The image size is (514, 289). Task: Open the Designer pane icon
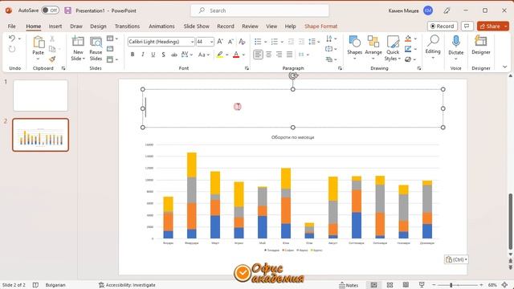coord(480,41)
